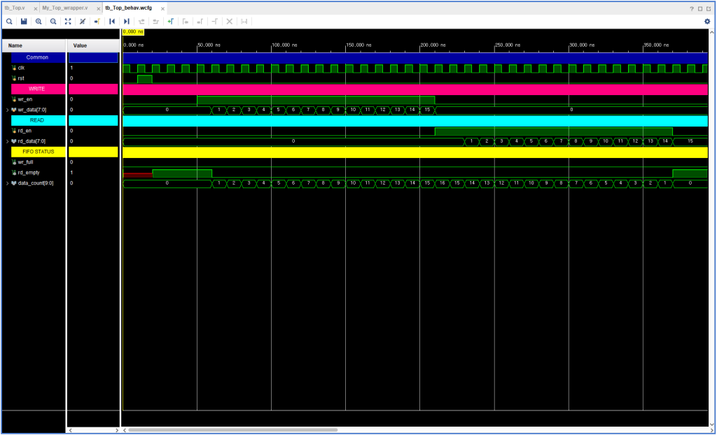This screenshot has width=717, height=435.
Task: Click the yellow 0.000 ns cursor time label
Action: coord(133,32)
